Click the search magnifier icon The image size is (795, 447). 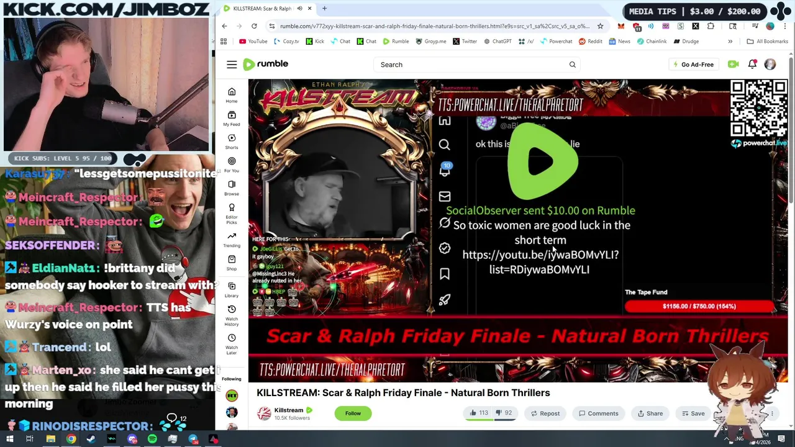tap(573, 65)
